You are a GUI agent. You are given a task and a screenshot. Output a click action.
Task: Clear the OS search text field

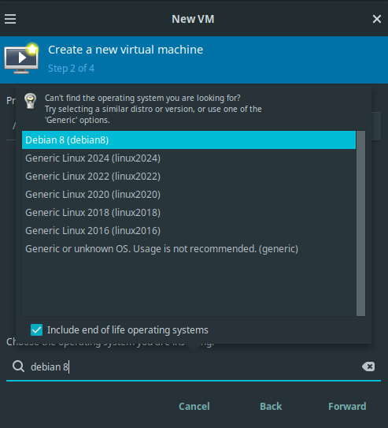click(x=368, y=367)
